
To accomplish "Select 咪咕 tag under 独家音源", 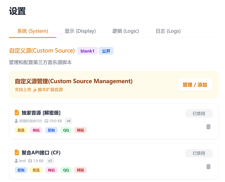I will point(36,130).
